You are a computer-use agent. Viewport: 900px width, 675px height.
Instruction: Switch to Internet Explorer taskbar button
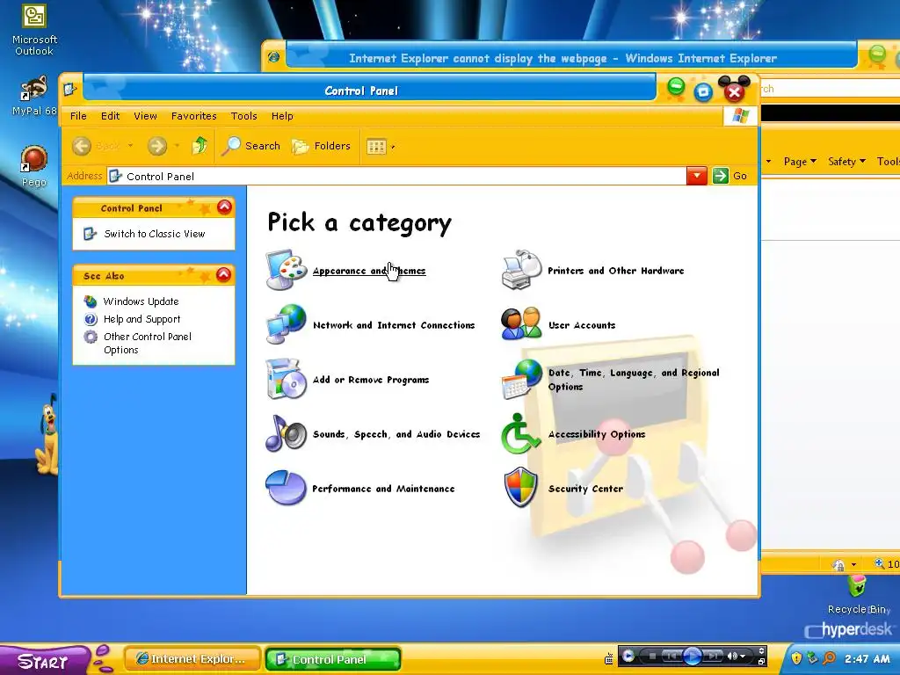192,659
